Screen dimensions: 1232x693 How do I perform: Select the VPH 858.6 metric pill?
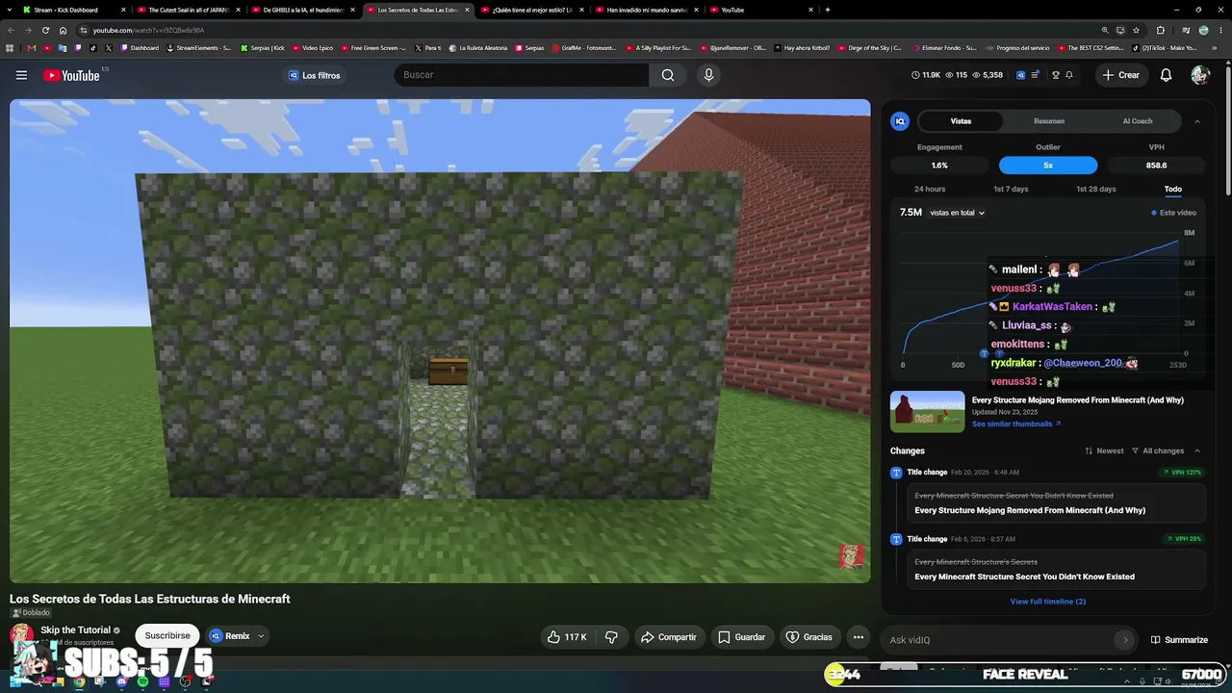click(x=1157, y=166)
